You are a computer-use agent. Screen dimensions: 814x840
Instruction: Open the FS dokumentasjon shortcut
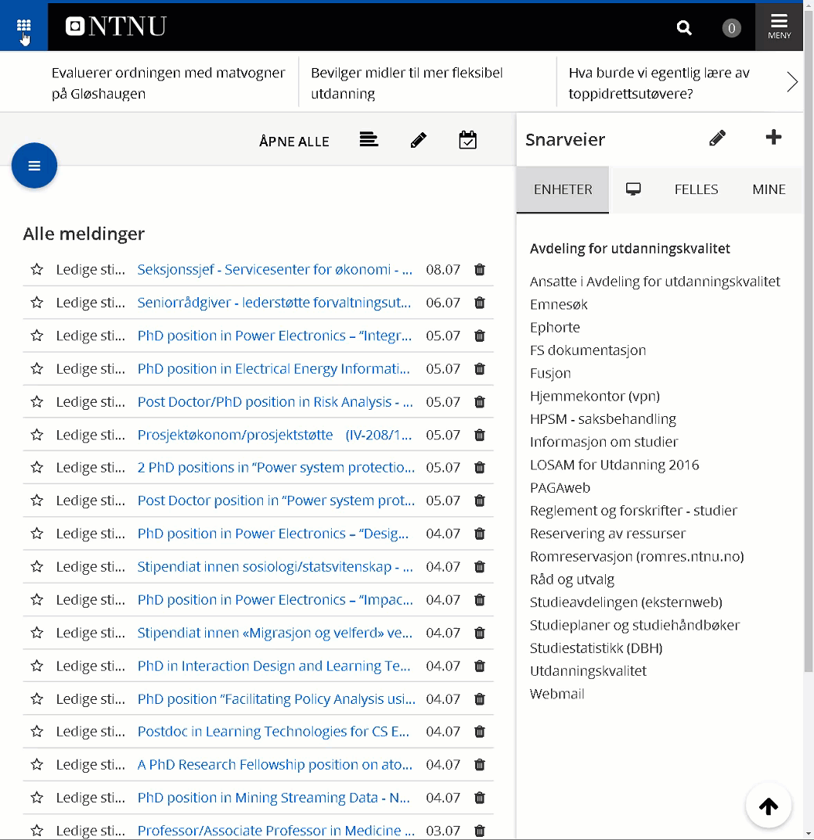[588, 350]
